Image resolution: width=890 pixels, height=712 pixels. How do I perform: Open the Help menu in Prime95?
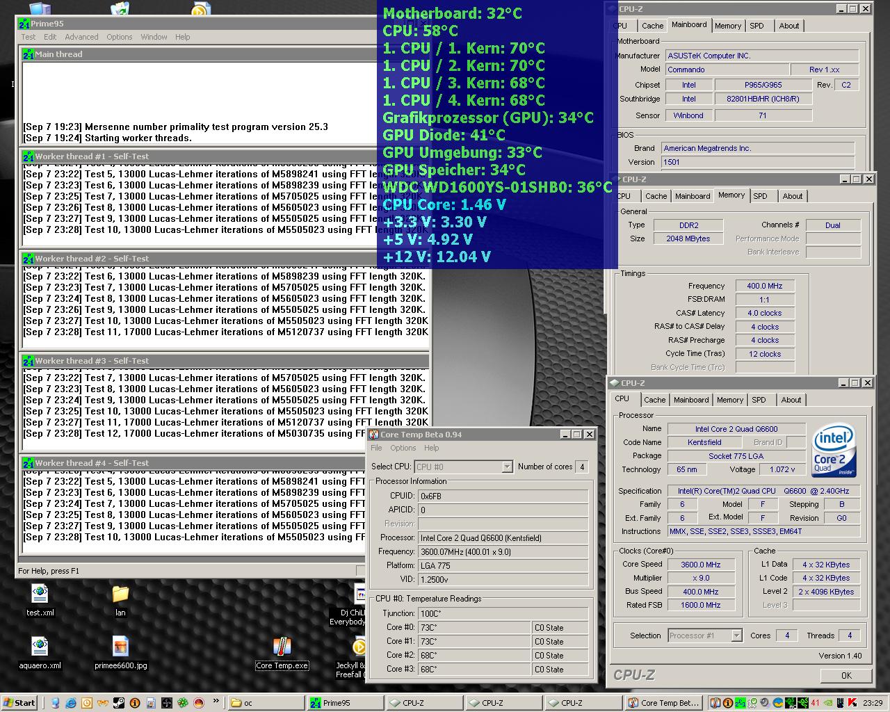[183, 37]
